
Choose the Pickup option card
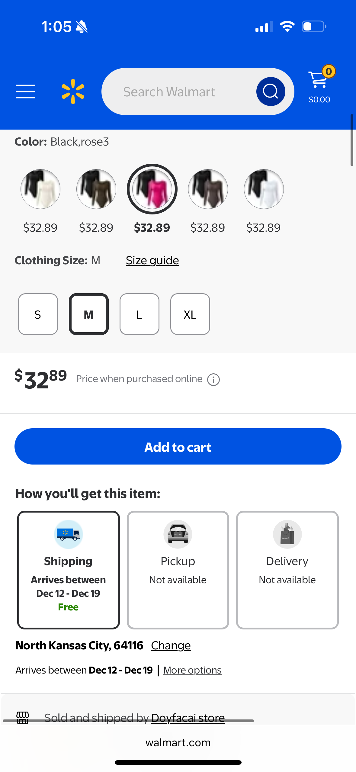[x=178, y=570]
